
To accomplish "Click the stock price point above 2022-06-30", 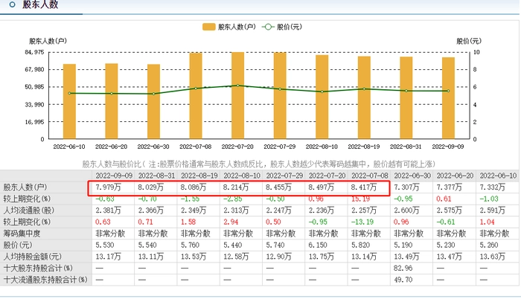I will 153,94.
